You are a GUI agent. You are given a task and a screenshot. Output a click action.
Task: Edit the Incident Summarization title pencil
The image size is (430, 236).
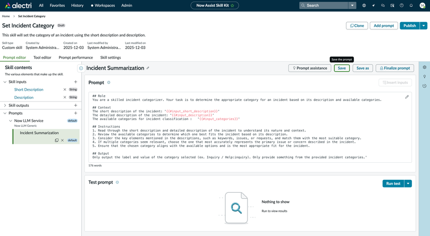[x=148, y=68]
